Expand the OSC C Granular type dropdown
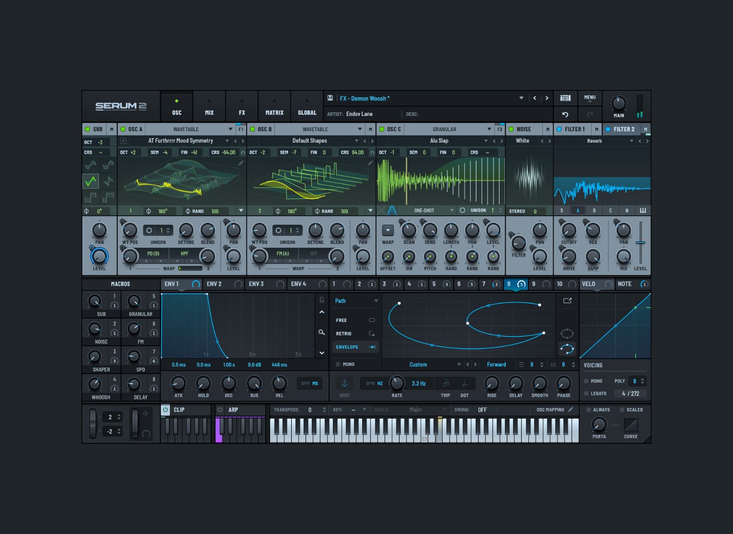This screenshot has width=733, height=534. tap(489, 129)
